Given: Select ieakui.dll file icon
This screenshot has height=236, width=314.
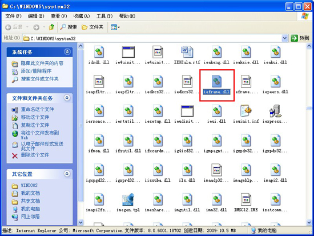Looking at the screenshot, I should tap(276, 52).
